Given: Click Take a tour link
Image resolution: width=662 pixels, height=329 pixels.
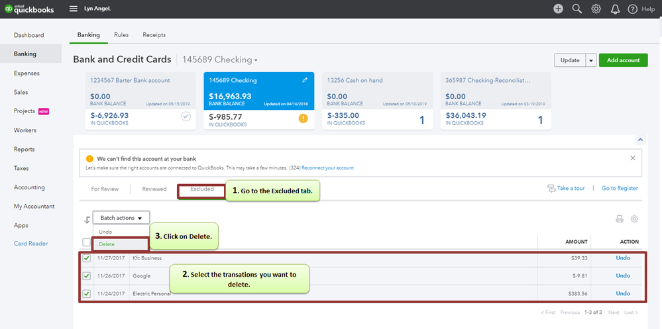Looking at the screenshot, I should click(x=571, y=188).
